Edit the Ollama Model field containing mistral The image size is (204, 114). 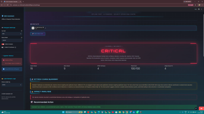click(12, 40)
